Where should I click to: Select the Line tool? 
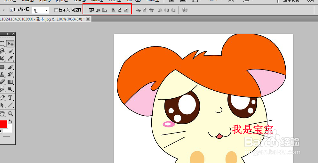click(x=10, y=105)
